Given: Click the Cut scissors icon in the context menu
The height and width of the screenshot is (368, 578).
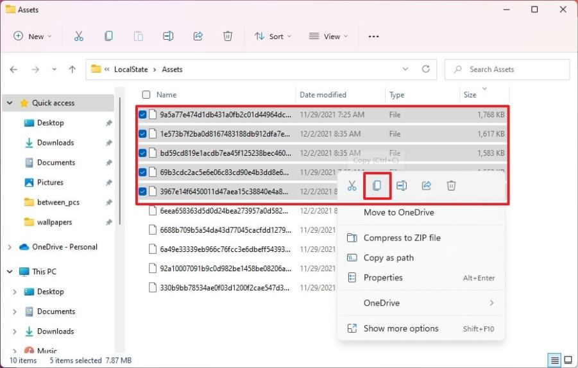Looking at the screenshot, I should 352,186.
